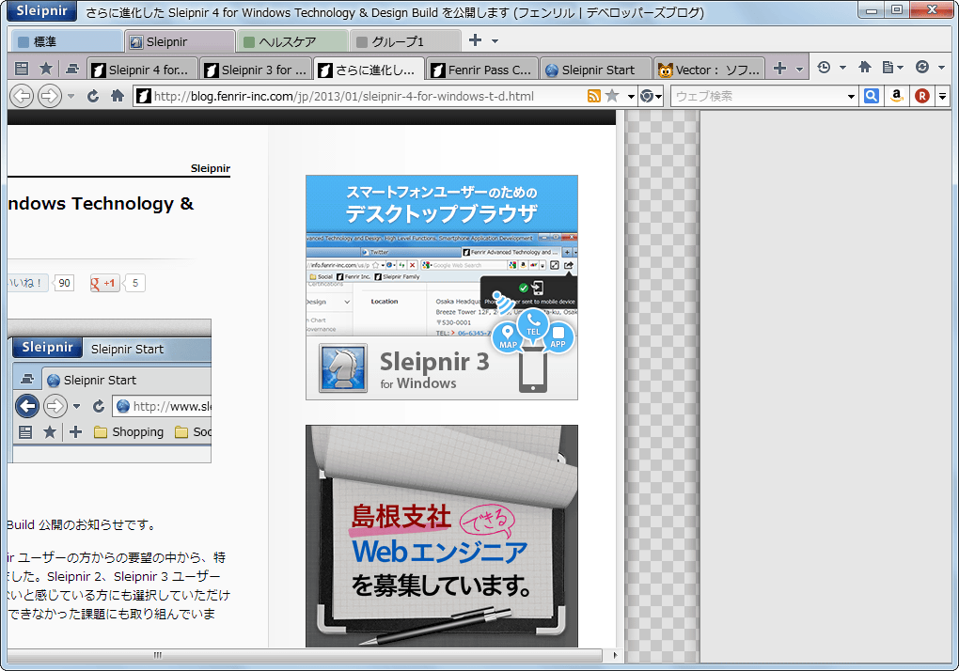Switch to the 標準 tab group
The height and width of the screenshot is (671, 959).
[x=66, y=41]
